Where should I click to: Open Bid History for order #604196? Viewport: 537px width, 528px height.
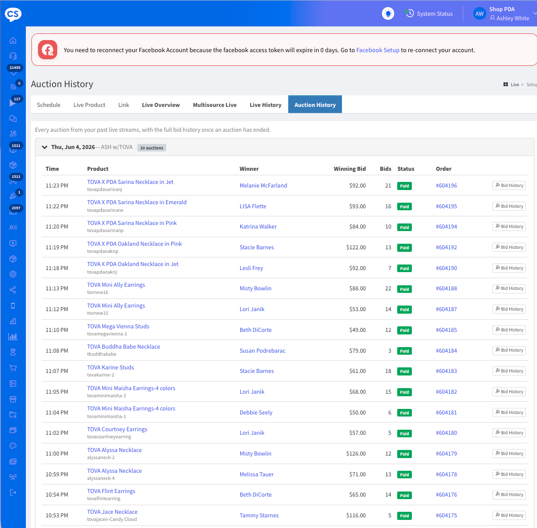coord(509,185)
